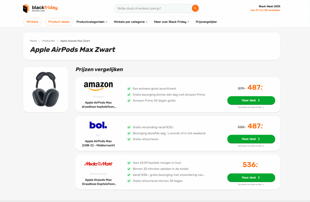Screen dimensions: 310x202
Task: Expand the Winkels per categorie dropdown
Action: [x=130, y=22]
